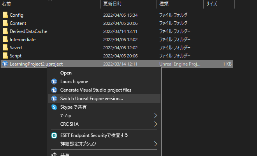Expand the 詳細設定オプション submenu arrow

point(155,144)
